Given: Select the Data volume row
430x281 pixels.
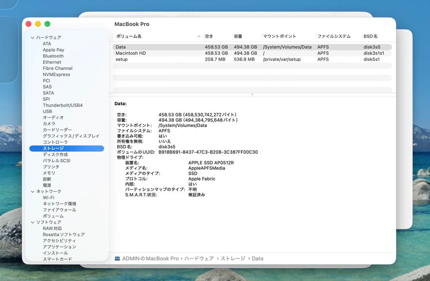Looking at the screenshot, I should [x=252, y=47].
